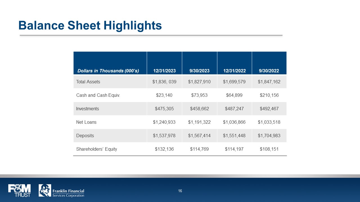
Task: Select the $210,156 cash value
Action: pos(269,95)
